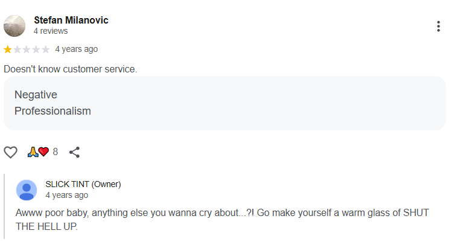Click the "Negative" label in the gray box

tap(36, 95)
